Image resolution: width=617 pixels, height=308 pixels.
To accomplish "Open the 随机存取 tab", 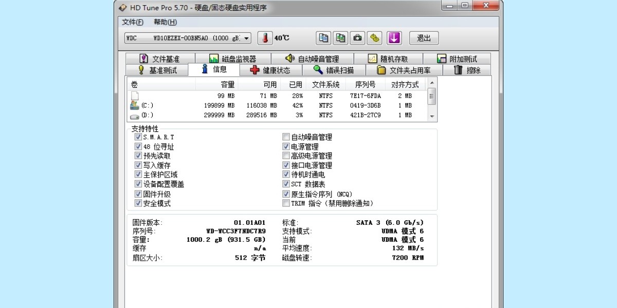I will coord(388,59).
